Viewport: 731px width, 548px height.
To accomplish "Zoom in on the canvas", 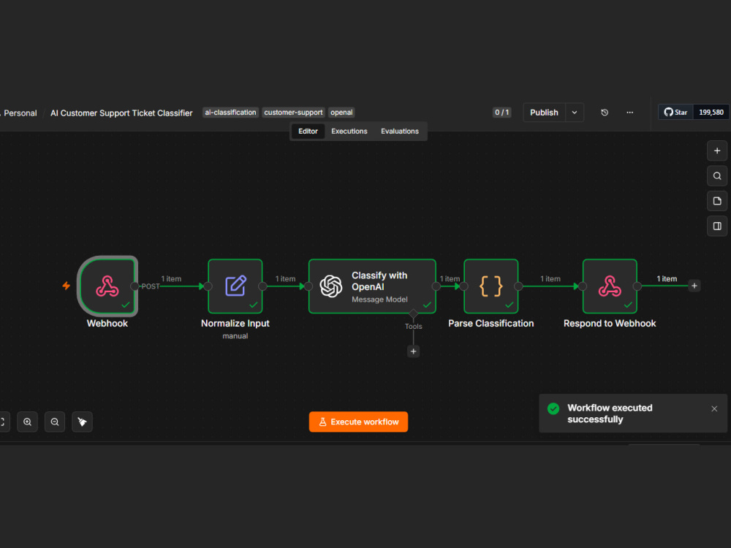I will click(28, 422).
